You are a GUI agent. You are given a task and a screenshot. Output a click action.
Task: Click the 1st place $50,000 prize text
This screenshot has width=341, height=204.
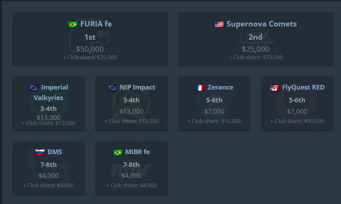(90, 49)
